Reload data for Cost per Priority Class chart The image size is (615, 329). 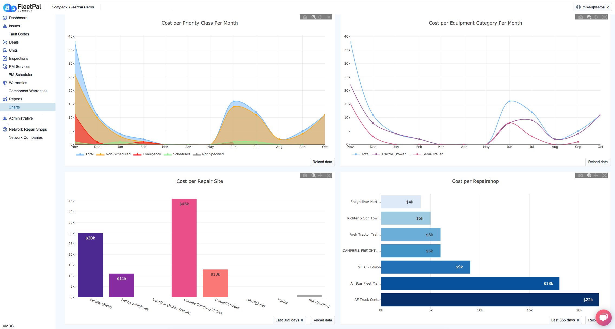(x=322, y=162)
